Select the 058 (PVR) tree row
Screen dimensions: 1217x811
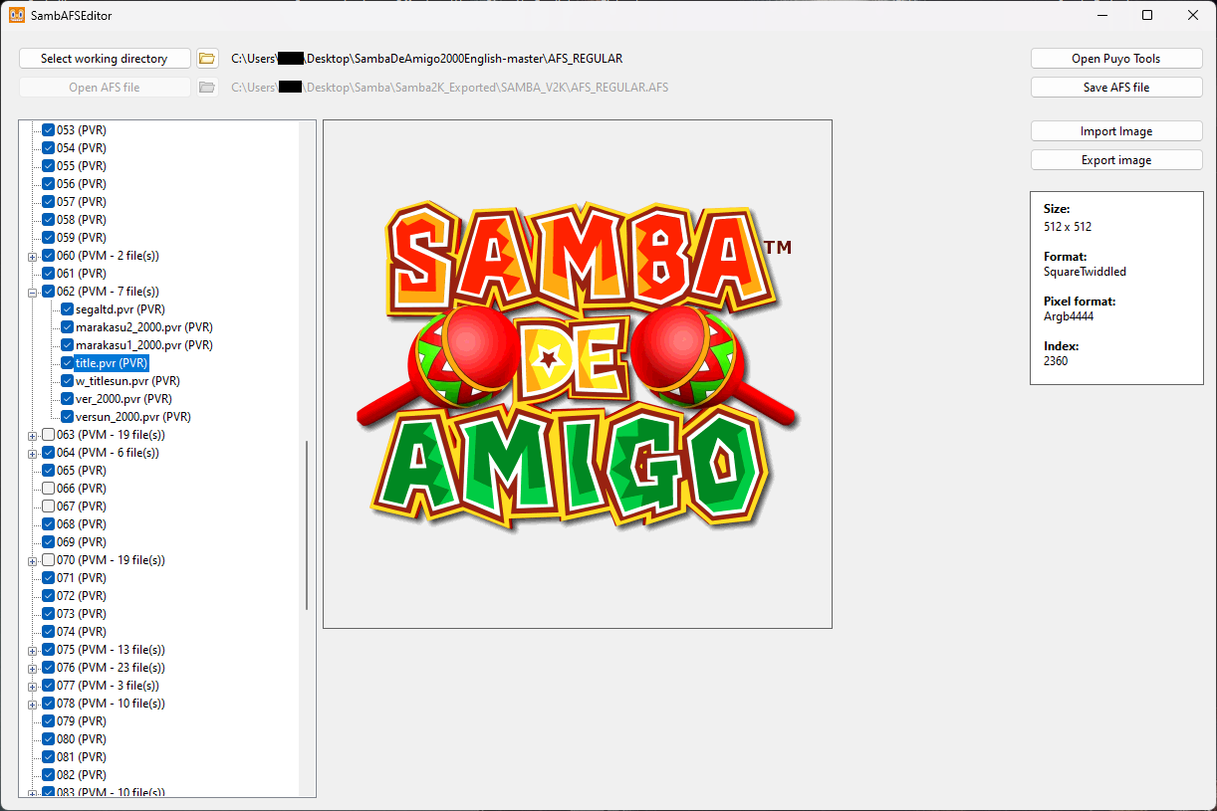[82, 220]
